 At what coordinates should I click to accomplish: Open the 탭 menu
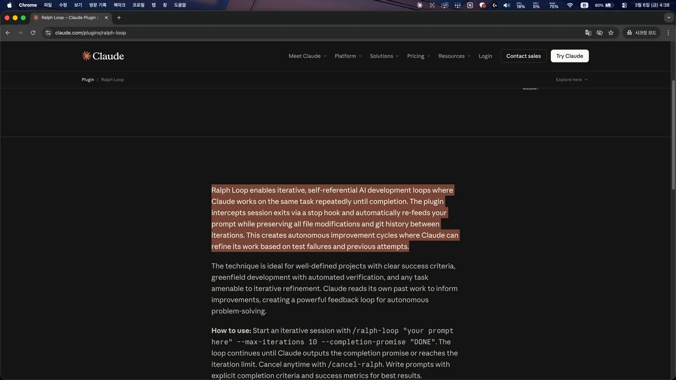click(x=154, y=5)
